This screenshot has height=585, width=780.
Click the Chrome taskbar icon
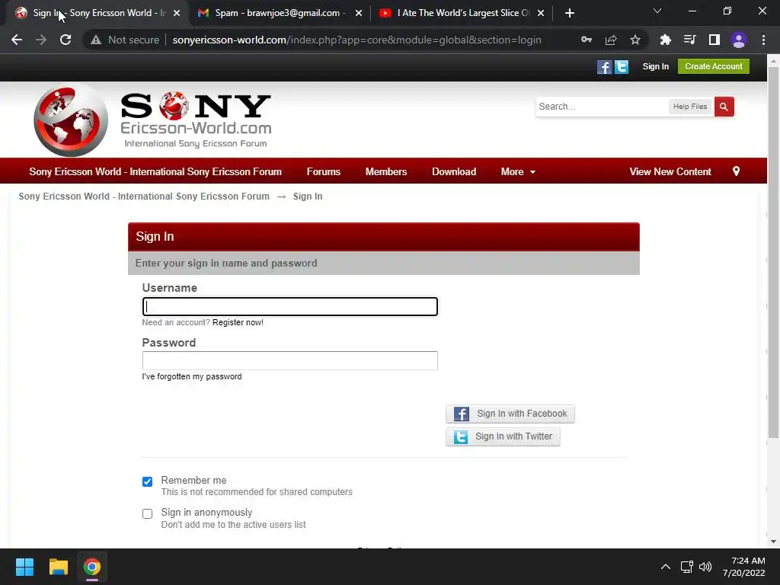click(92, 567)
